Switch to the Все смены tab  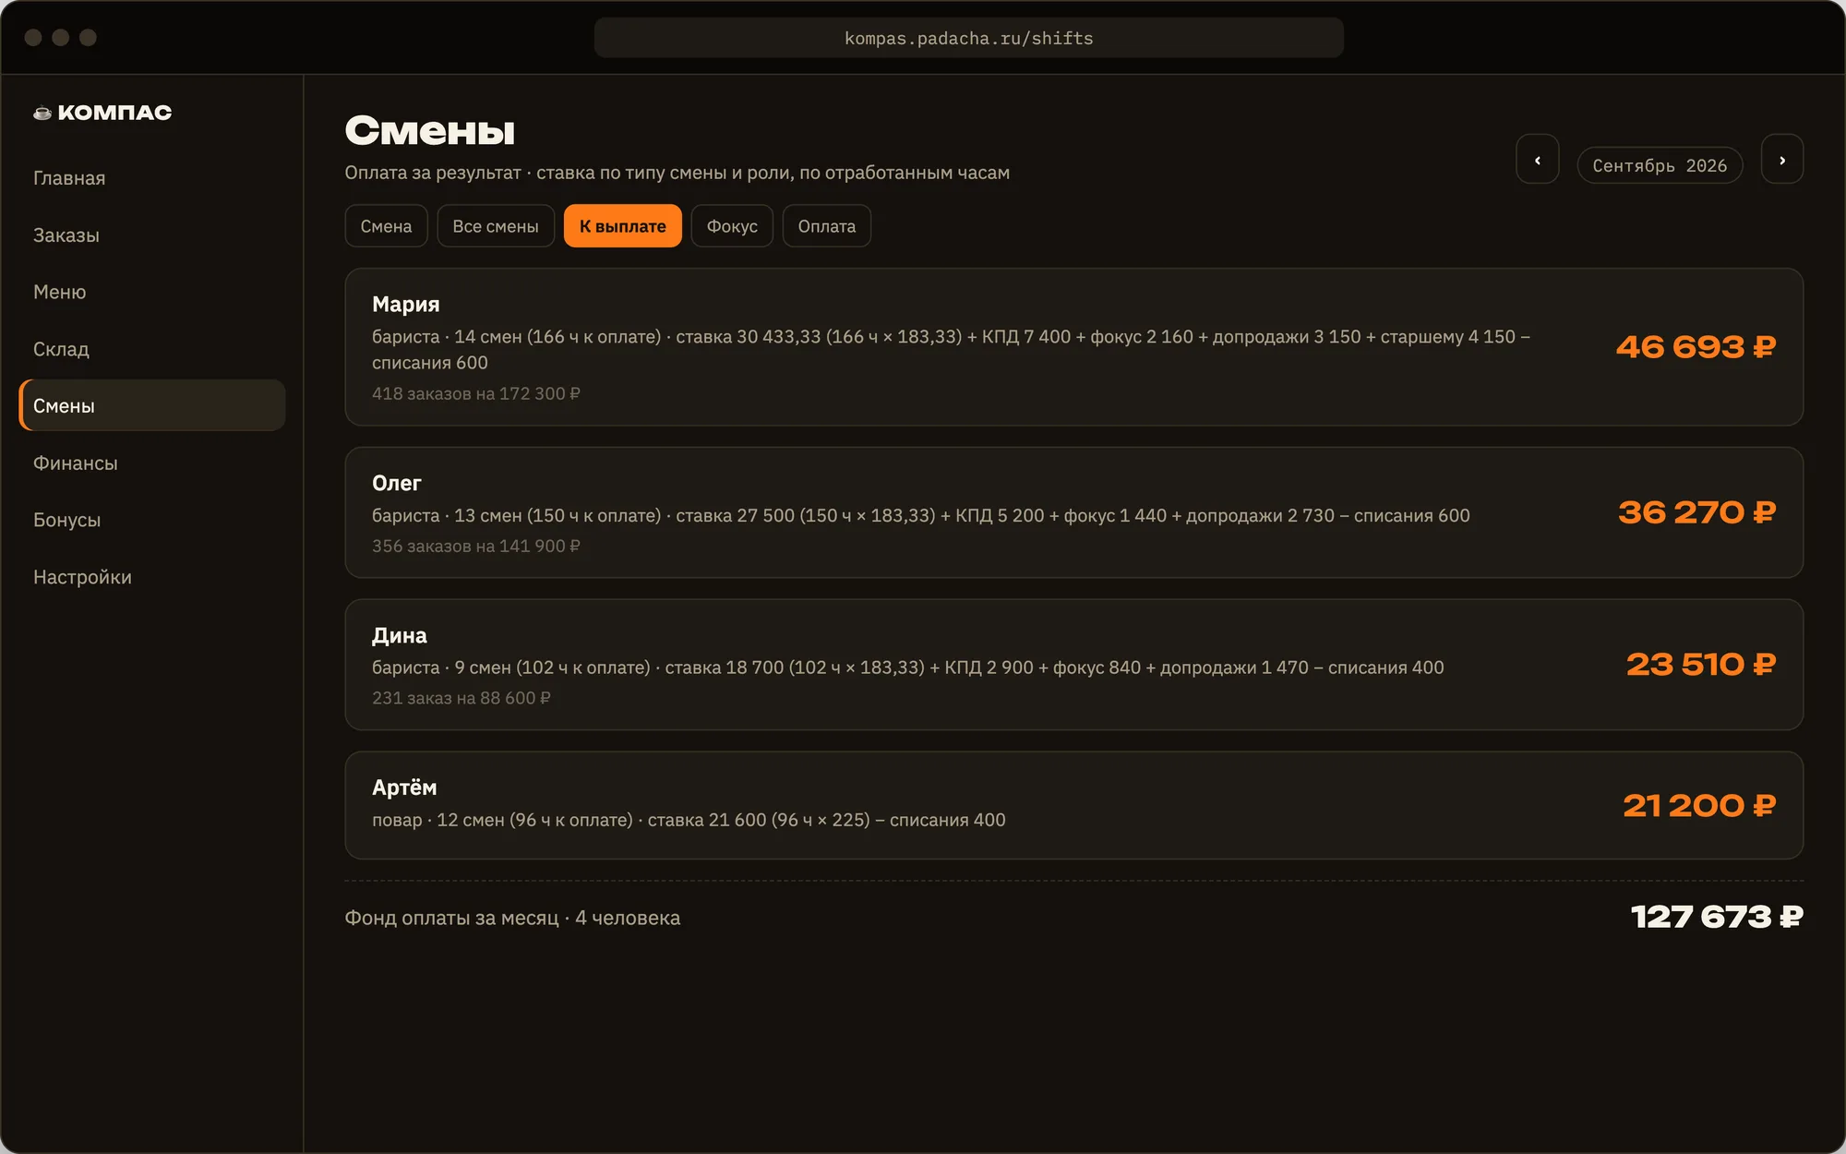point(496,226)
